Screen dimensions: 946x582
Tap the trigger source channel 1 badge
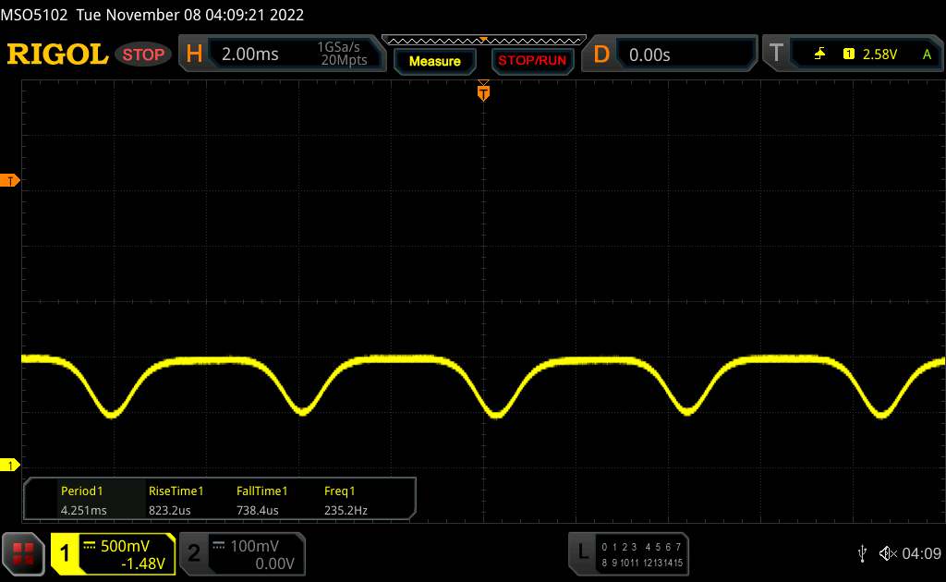848,55
